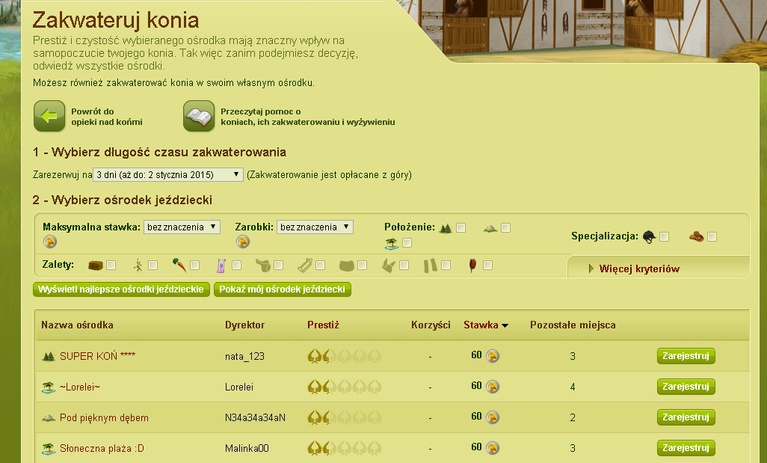Click Przeczytaj pomoc o koniach link
This screenshot has width=767, height=463.
pos(308,117)
